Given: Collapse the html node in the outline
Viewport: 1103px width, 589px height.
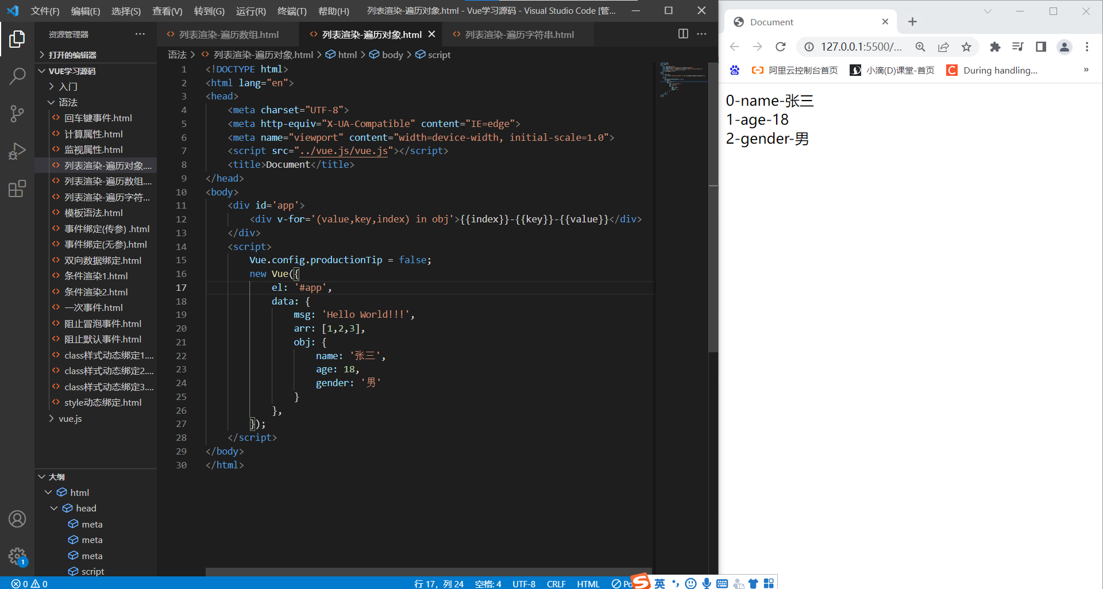Looking at the screenshot, I should [48, 492].
